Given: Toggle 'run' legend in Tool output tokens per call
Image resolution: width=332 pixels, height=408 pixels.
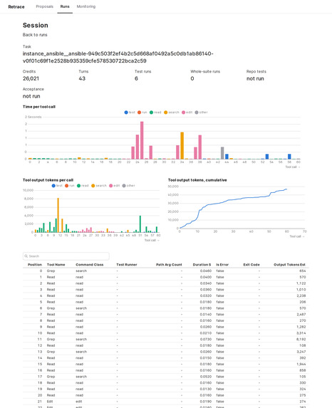Looking at the screenshot, I should coord(70,186).
